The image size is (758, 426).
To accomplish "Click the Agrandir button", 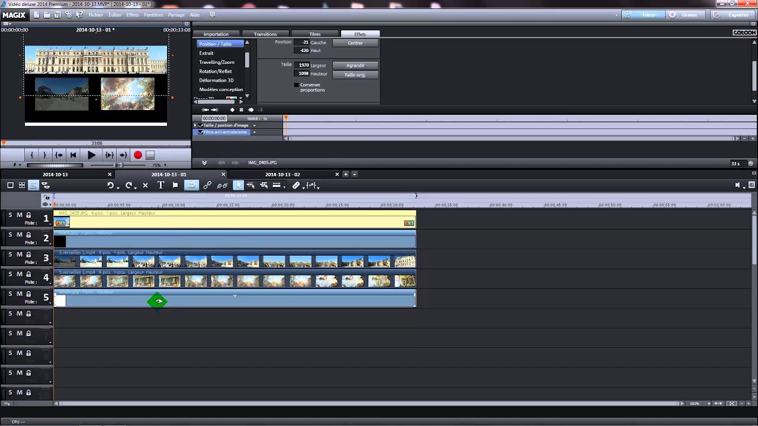I will 355,65.
